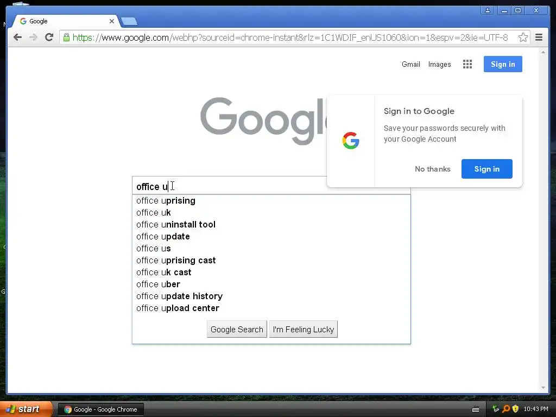This screenshot has height=417, width=556.
Task: Select suggestion "office uber"
Action: [271, 284]
